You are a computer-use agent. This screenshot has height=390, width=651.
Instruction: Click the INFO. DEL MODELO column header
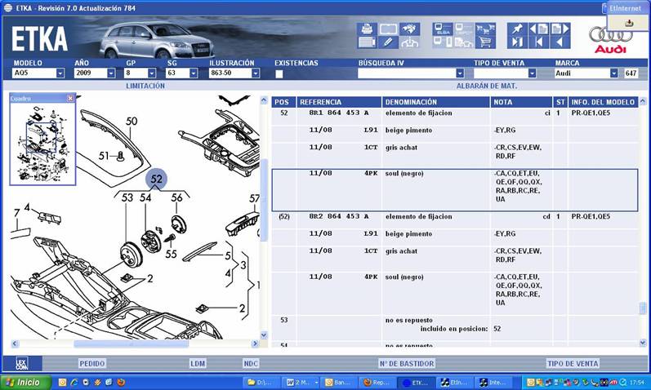[603, 102]
